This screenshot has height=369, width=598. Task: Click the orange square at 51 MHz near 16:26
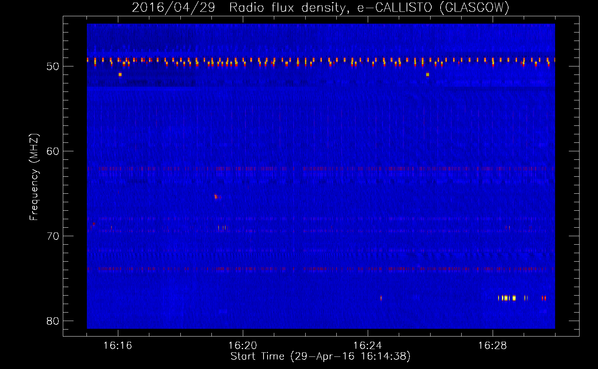point(428,75)
